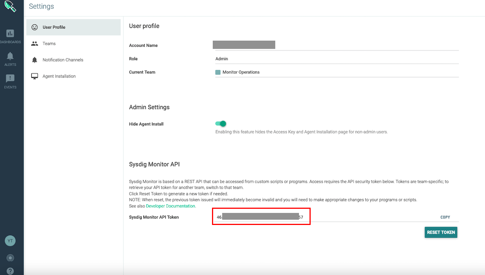Click the Agent Installation monitor icon
Image resolution: width=485 pixels, height=275 pixels.
(x=34, y=76)
